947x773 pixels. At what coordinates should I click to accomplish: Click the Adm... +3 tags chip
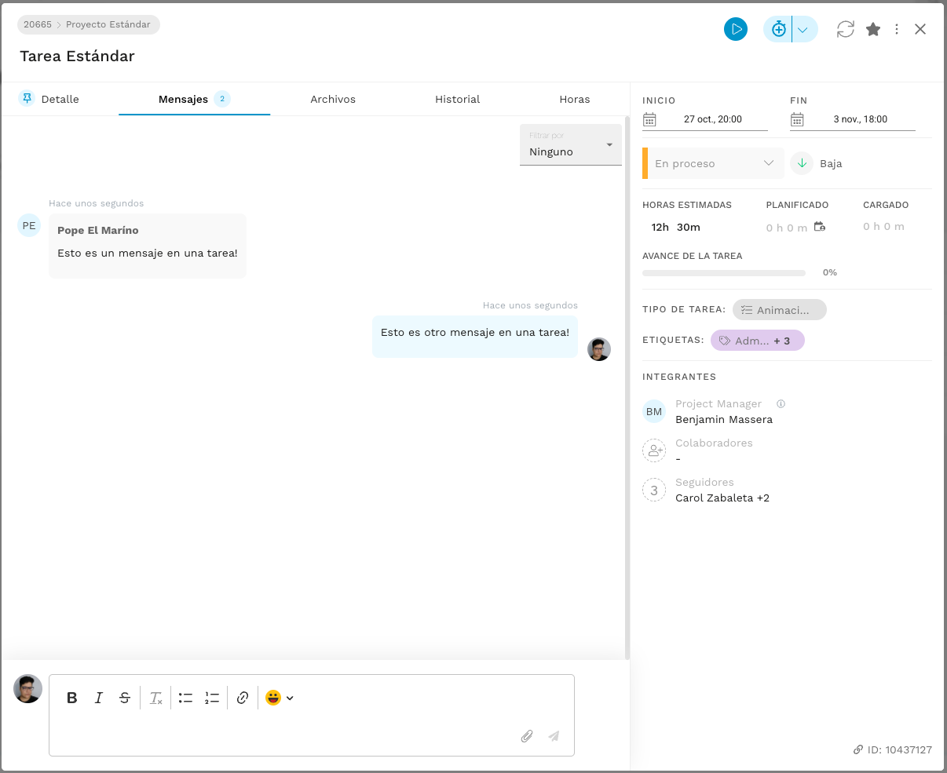click(x=758, y=341)
